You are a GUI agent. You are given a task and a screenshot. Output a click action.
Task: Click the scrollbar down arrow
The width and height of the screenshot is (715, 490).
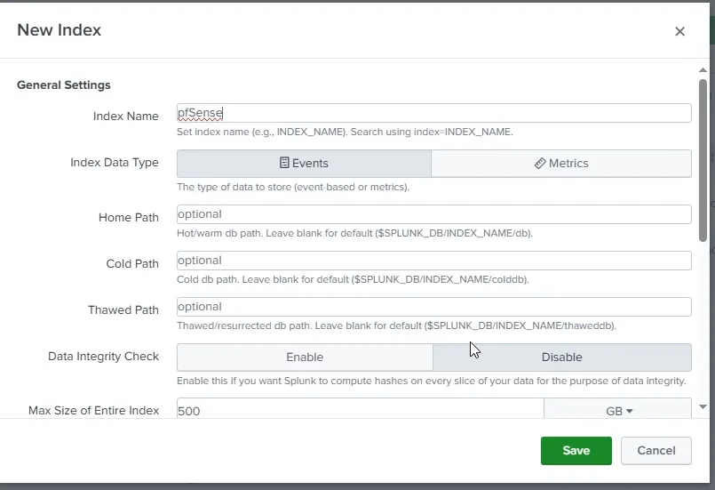703,406
